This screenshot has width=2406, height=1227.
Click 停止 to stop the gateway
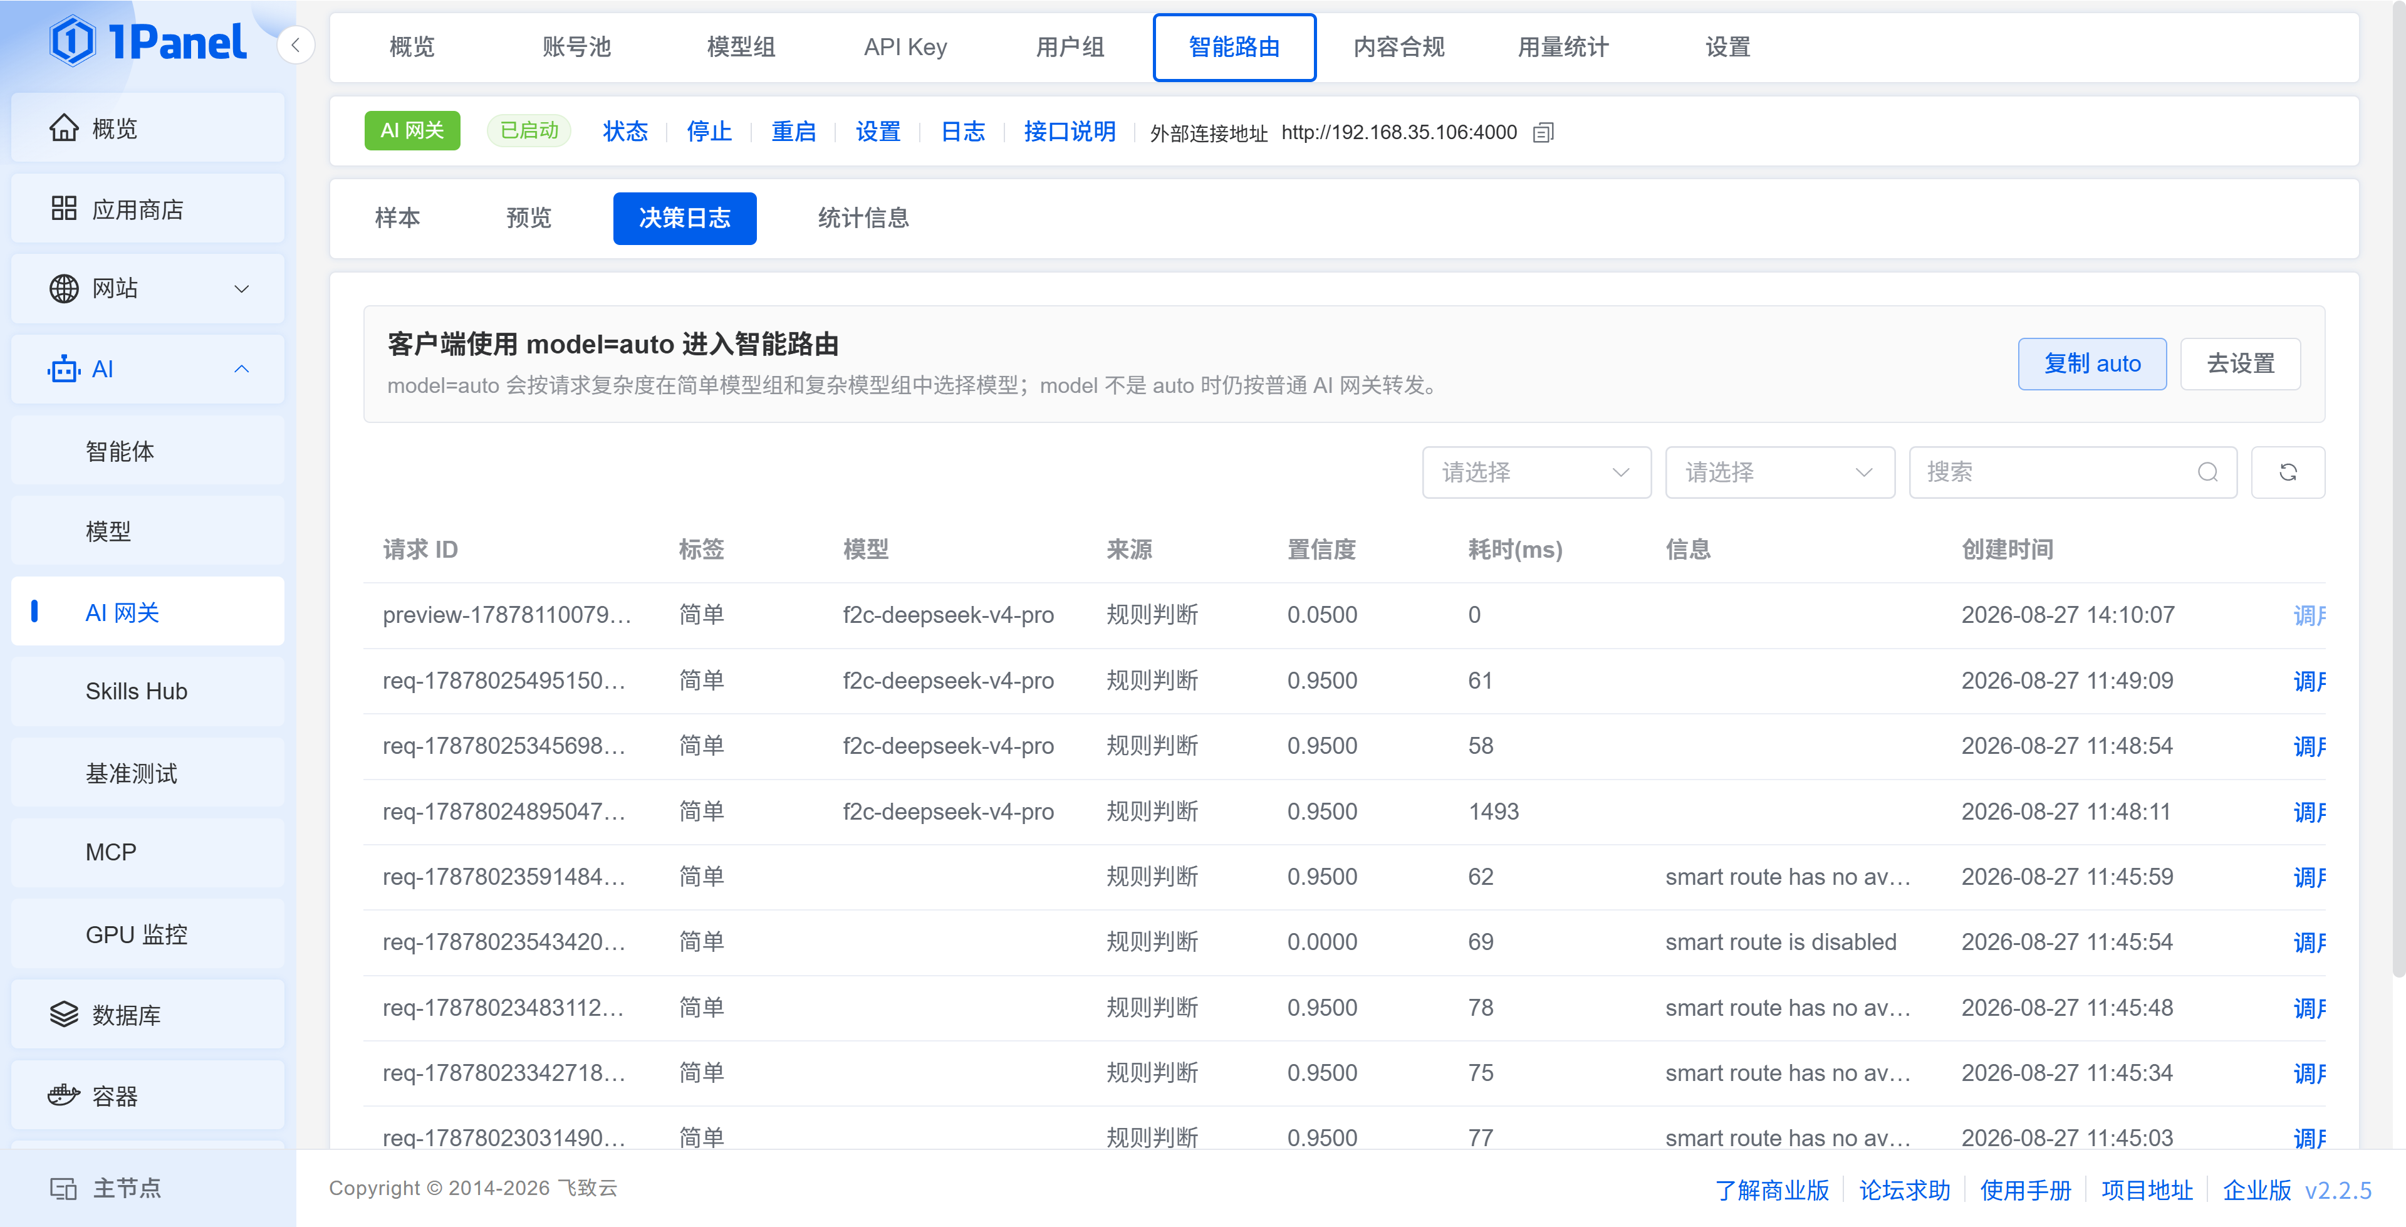coord(709,131)
